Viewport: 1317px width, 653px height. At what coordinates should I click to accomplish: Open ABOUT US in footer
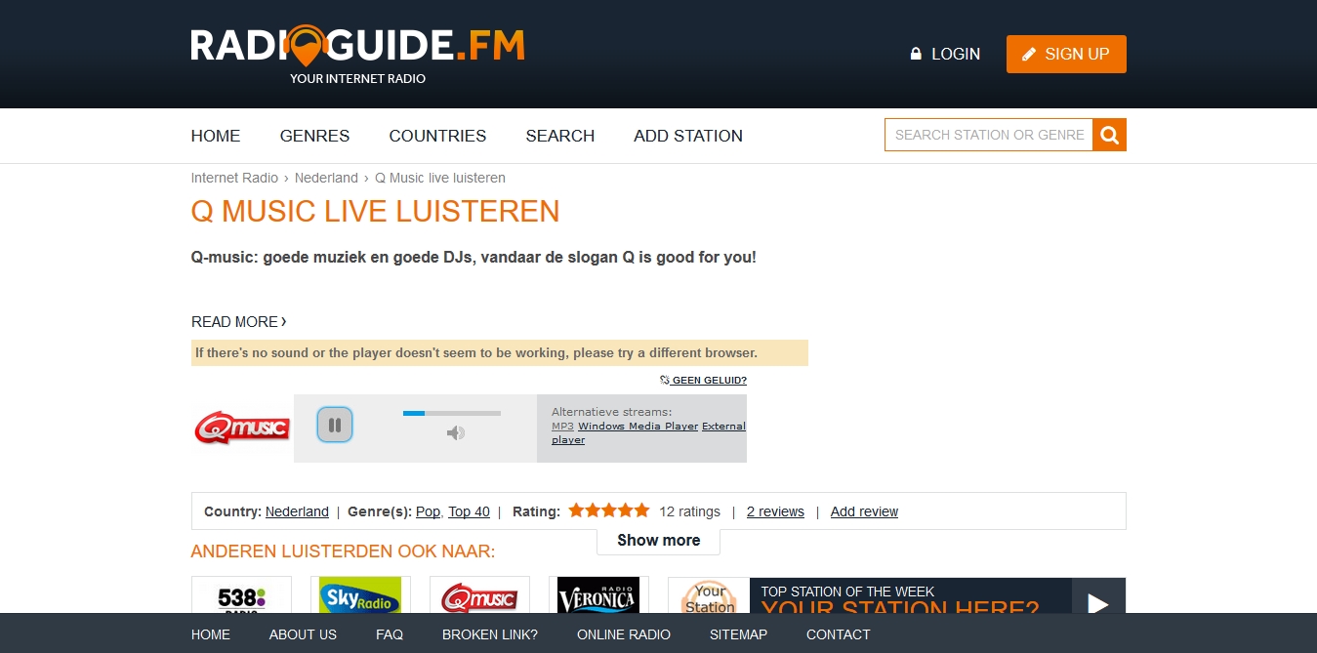point(303,634)
